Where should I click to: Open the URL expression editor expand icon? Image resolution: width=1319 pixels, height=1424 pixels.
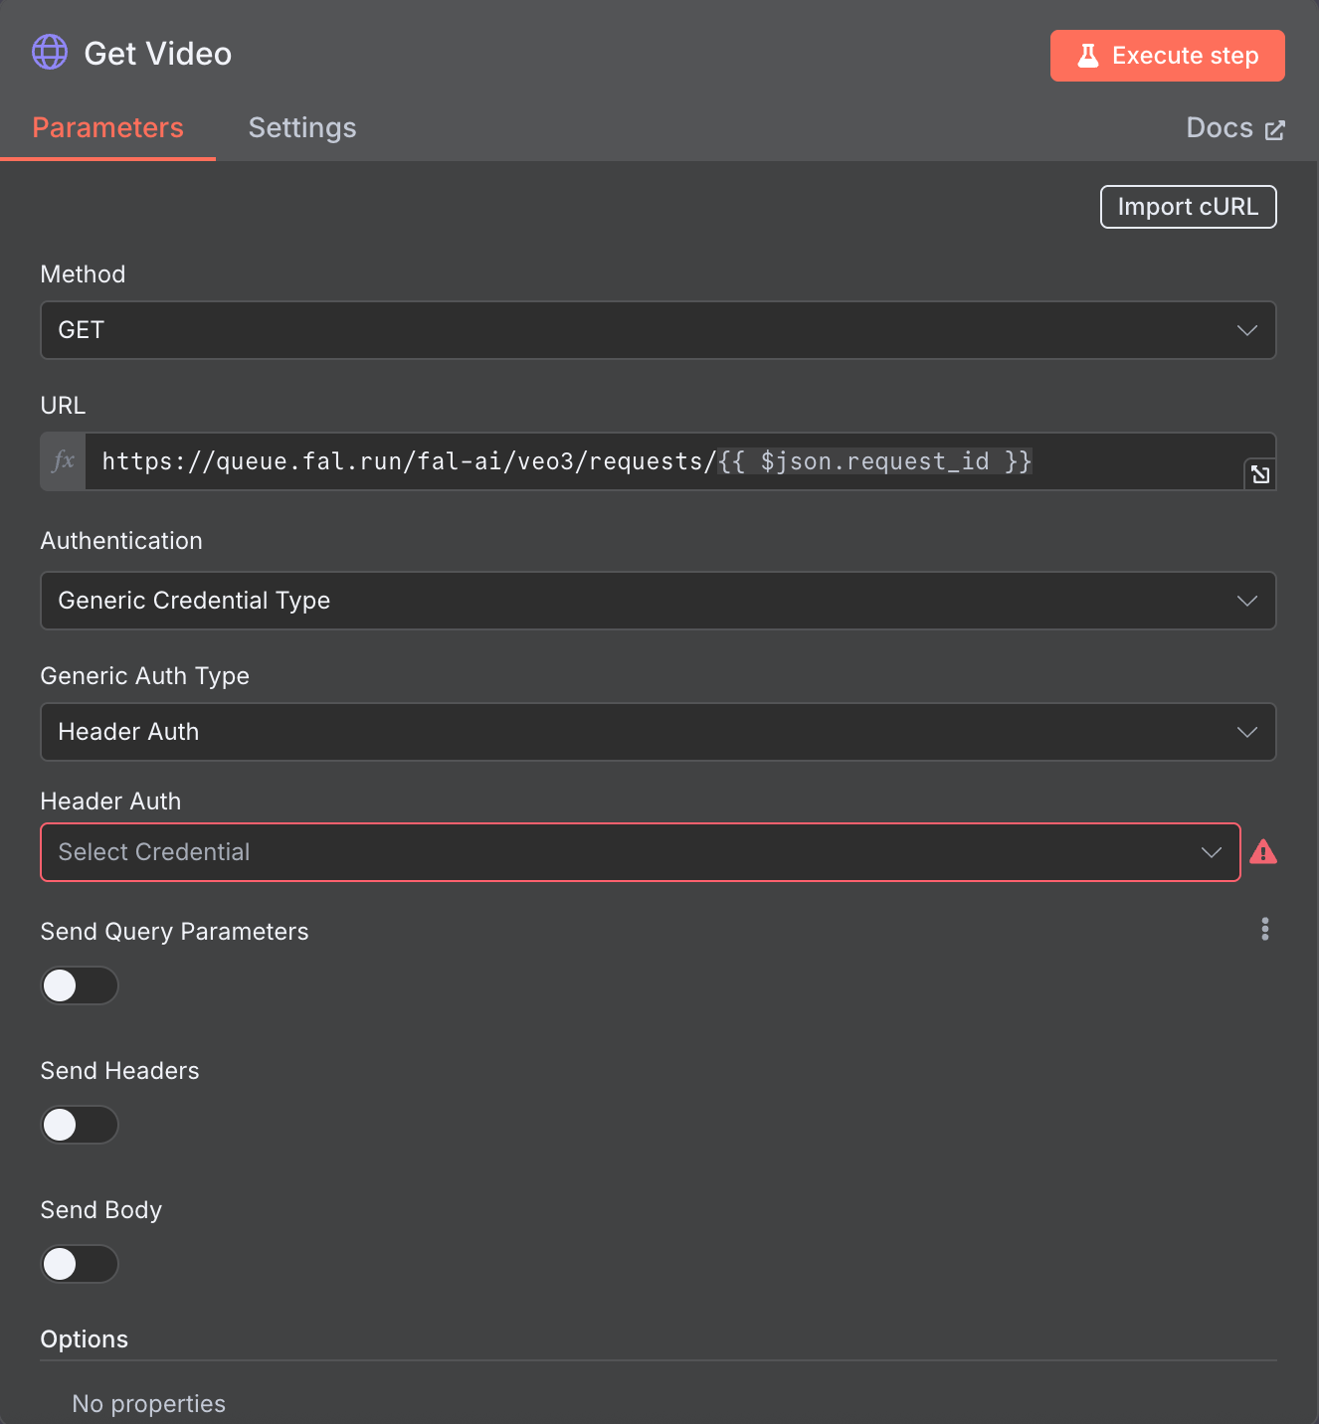[x=1260, y=474]
